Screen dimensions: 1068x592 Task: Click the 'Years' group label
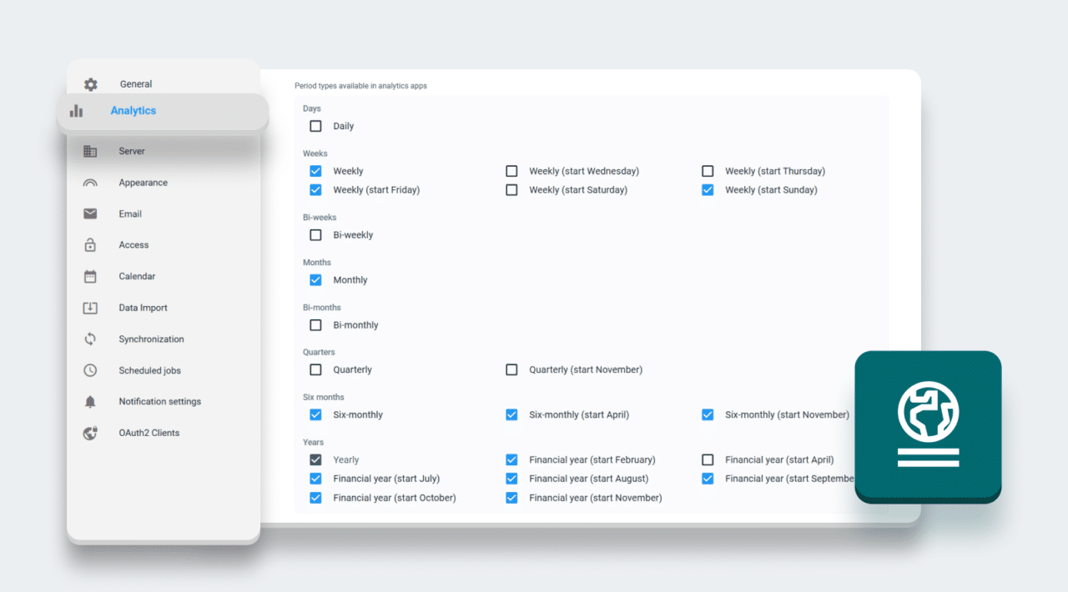point(314,442)
